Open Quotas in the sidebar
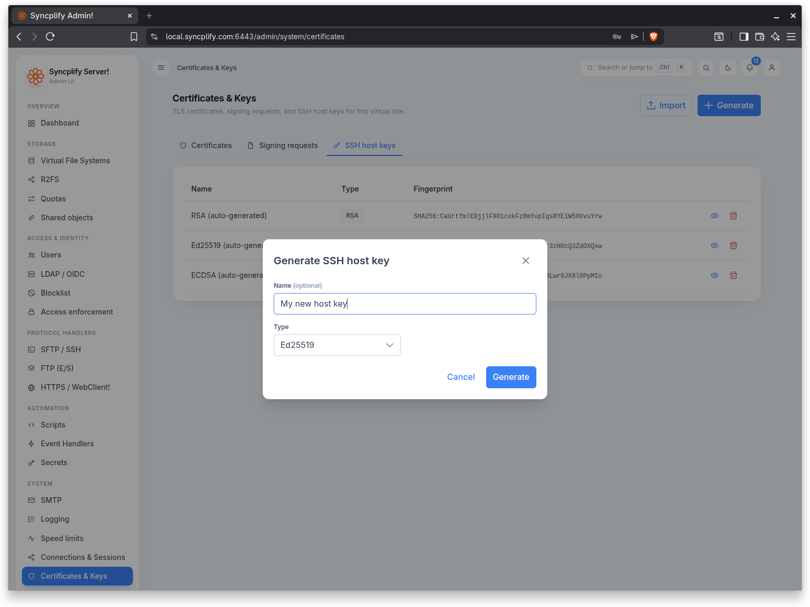This screenshot has width=810, height=607. click(x=77, y=199)
